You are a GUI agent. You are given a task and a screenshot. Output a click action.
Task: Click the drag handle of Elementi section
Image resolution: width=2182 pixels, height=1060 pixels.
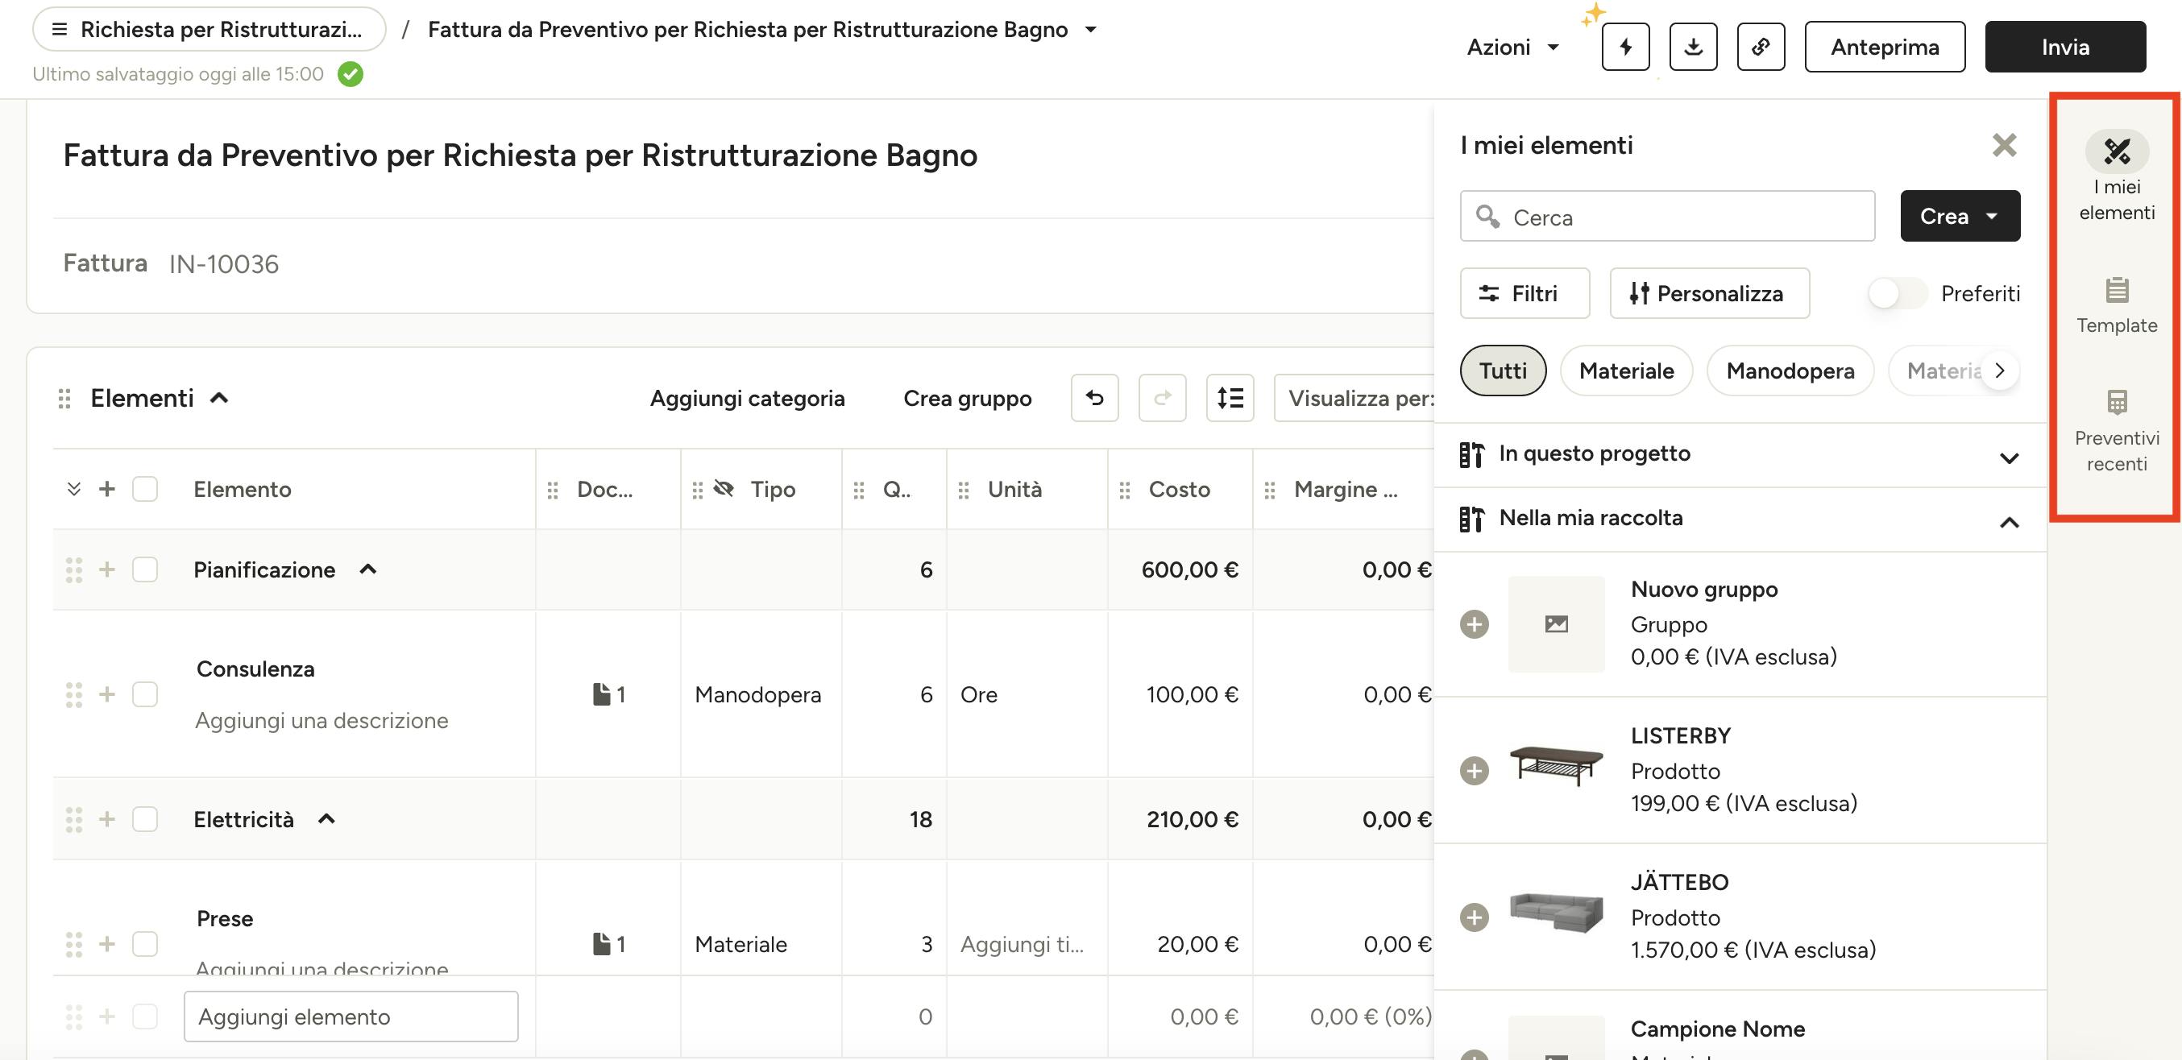64,398
